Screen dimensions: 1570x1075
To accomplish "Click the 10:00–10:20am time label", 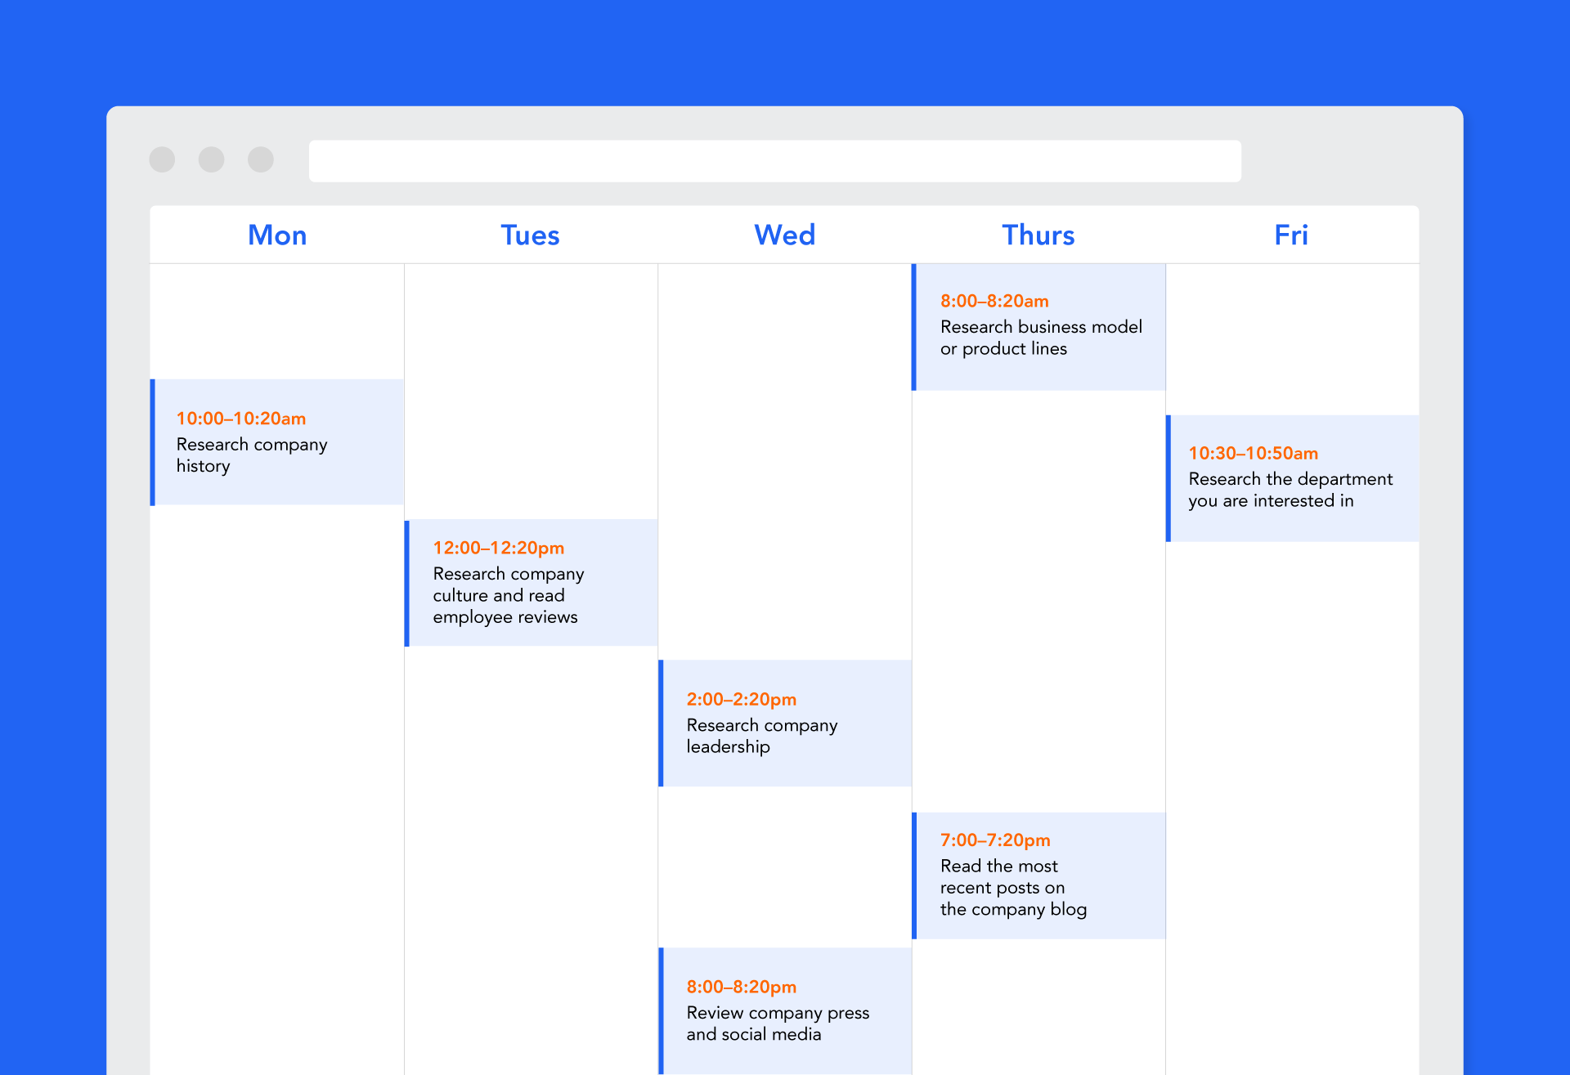I will tap(241, 419).
